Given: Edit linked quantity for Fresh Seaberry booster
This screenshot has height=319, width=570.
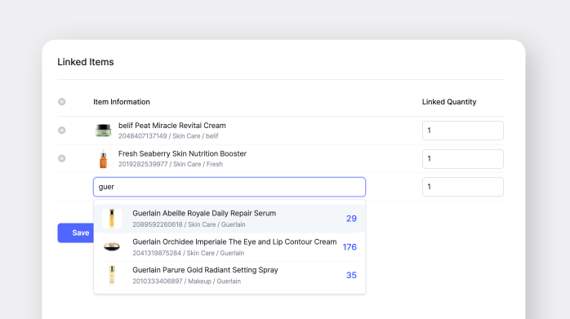Looking at the screenshot, I should 463,159.
